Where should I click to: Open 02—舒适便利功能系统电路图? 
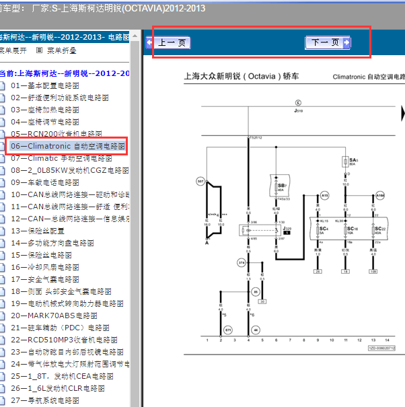60,98
